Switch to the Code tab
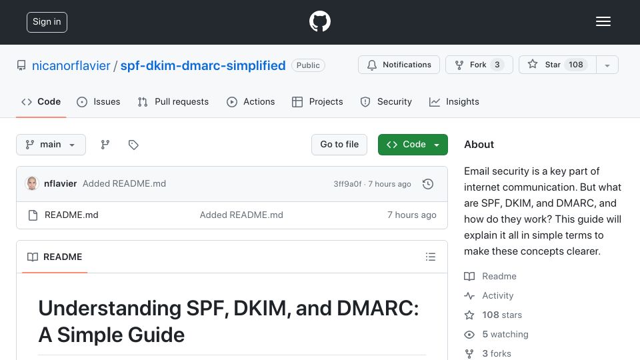 click(41, 101)
